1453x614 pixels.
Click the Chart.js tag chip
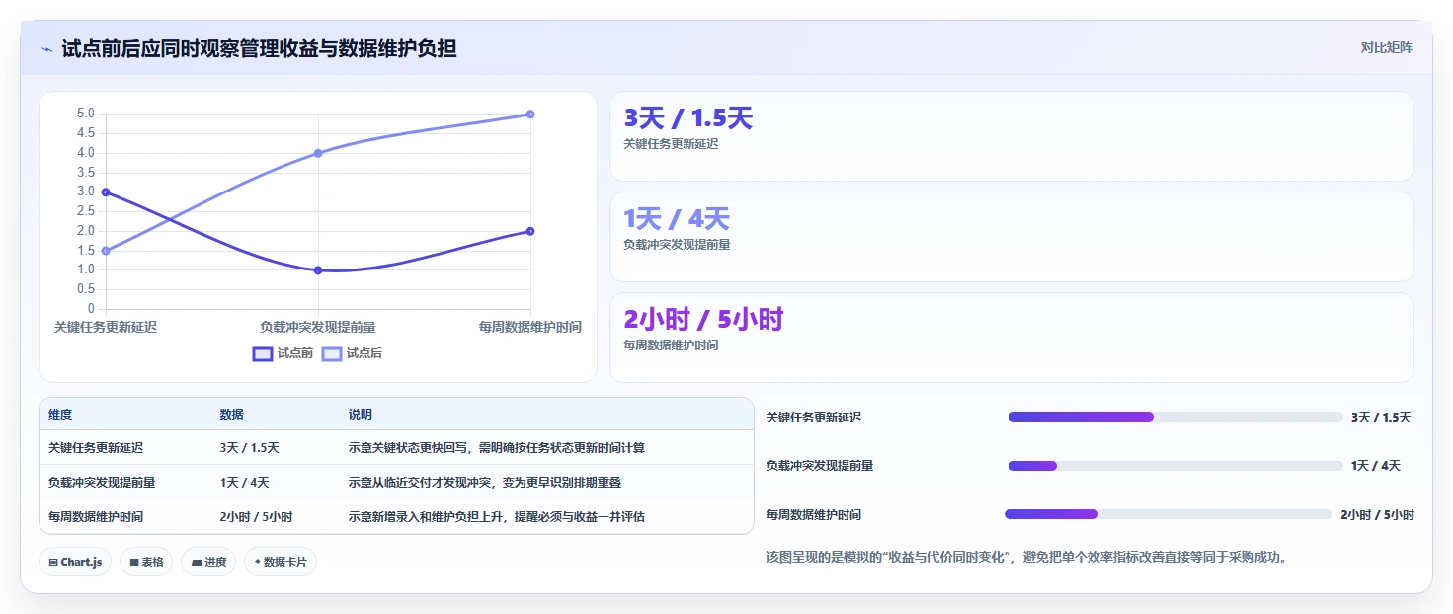(x=76, y=562)
